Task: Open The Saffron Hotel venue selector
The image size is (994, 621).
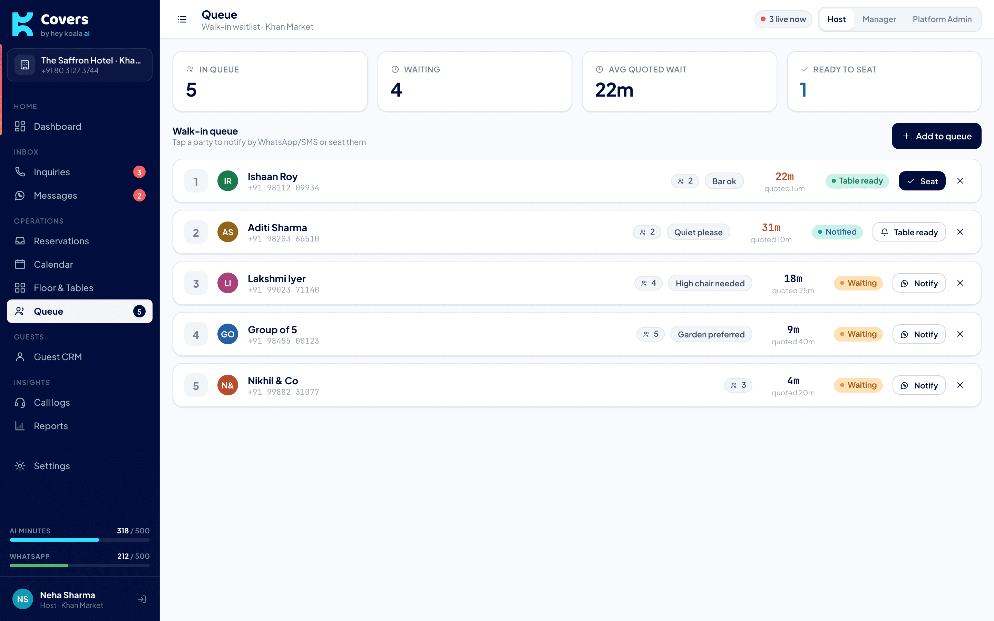Action: [80, 65]
